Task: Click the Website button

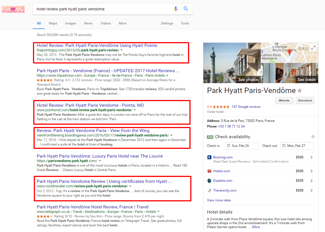Action: [x=284, y=101]
